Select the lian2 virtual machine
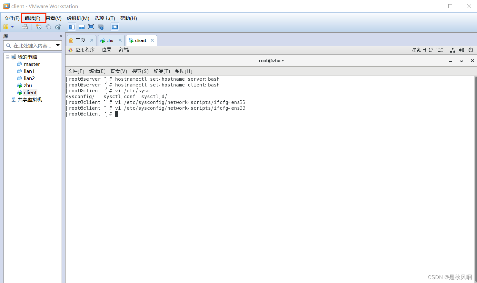Viewport: 477px width, 283px height. 29,78
